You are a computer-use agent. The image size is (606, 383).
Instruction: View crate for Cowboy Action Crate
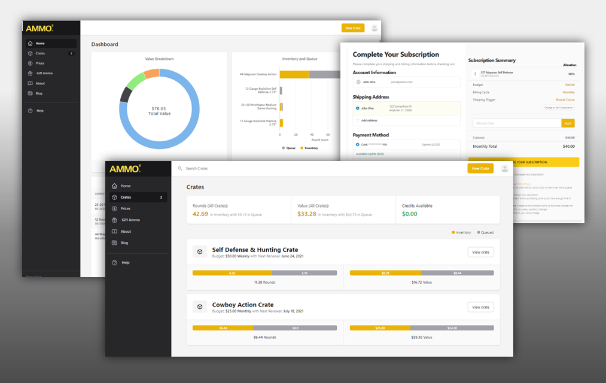click(480, 306)
